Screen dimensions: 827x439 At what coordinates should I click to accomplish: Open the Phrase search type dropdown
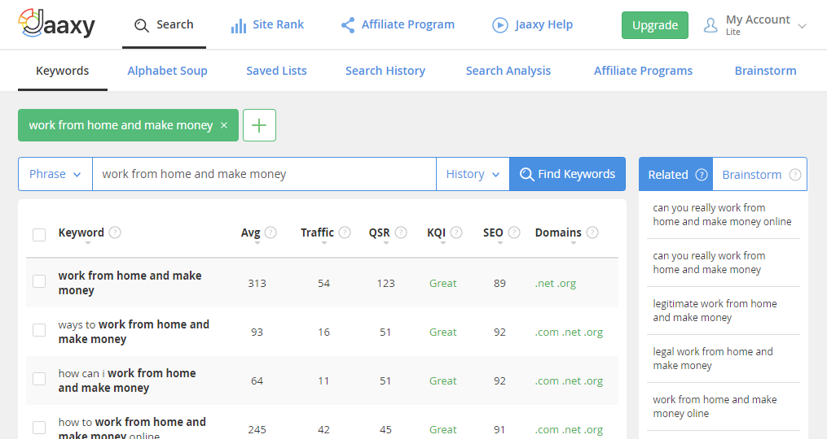[55, 174]
